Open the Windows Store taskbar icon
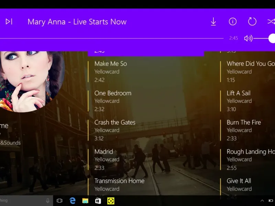275x206 pixels. 98,201
